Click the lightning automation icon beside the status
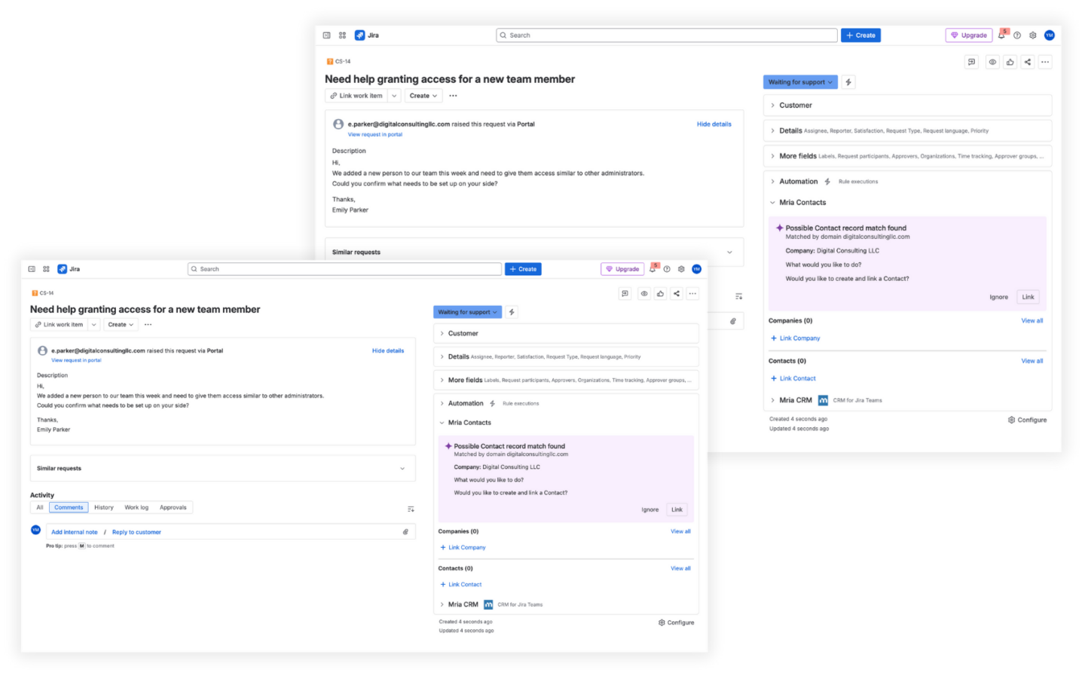 click(512, 311)
